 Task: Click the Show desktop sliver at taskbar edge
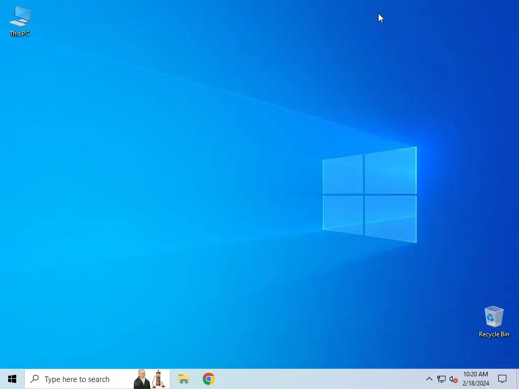(517, 379)
